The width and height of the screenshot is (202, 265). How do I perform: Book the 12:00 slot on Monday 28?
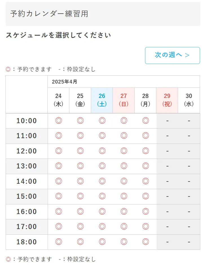tap(146, 151)
